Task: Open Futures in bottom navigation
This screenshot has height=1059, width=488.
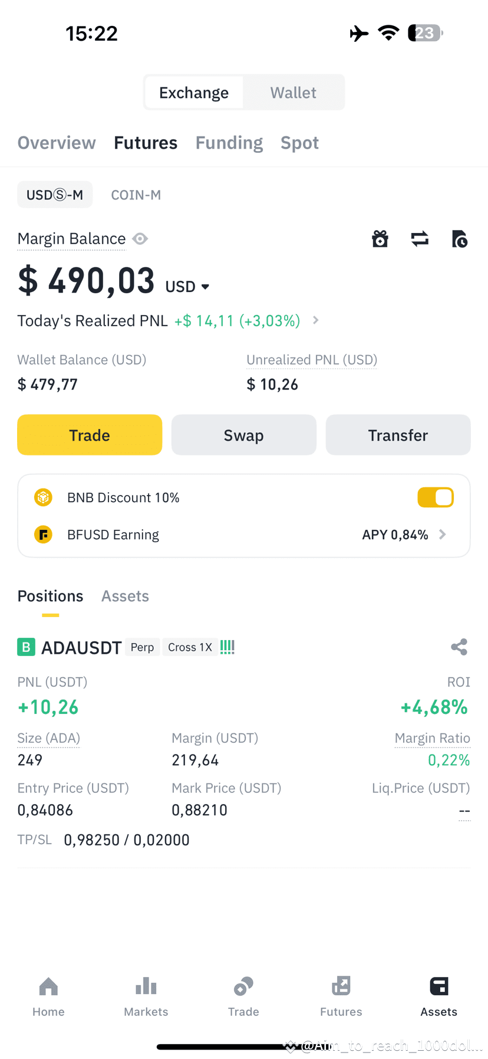Action: tap(341, 996)
